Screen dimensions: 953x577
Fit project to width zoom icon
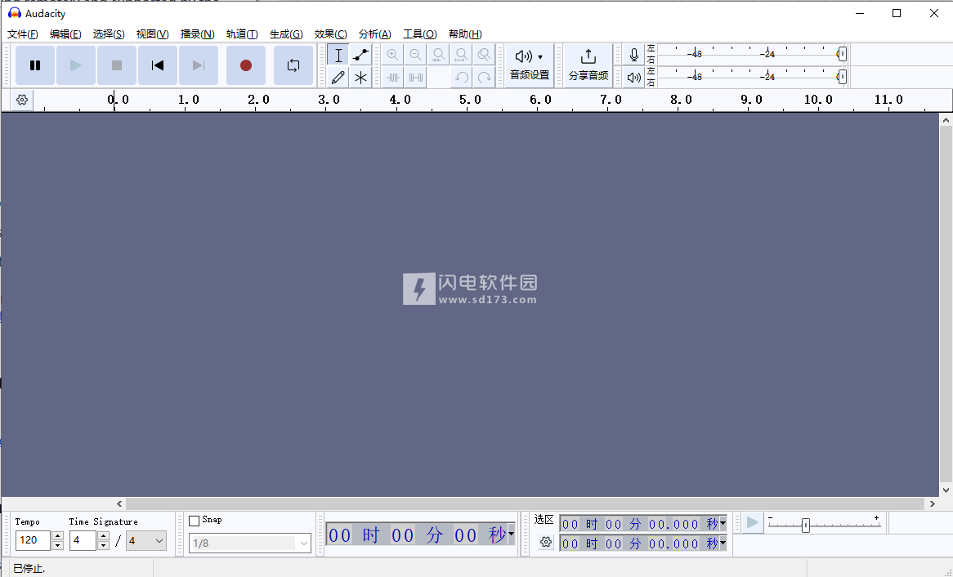pos(461,56)
